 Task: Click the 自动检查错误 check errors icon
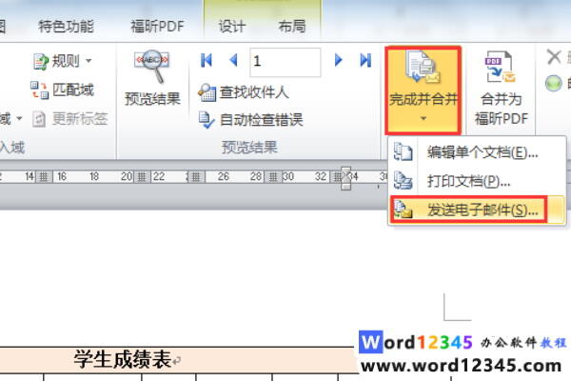(207, 120)
